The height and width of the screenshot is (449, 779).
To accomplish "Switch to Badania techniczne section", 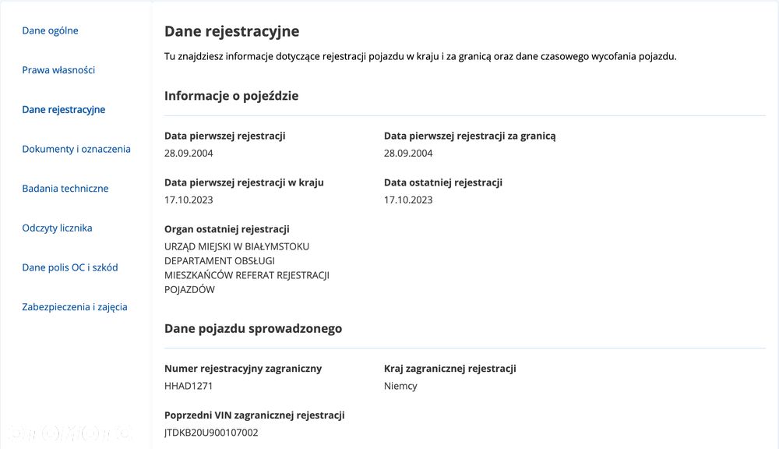I will click(x=65, y=189).
